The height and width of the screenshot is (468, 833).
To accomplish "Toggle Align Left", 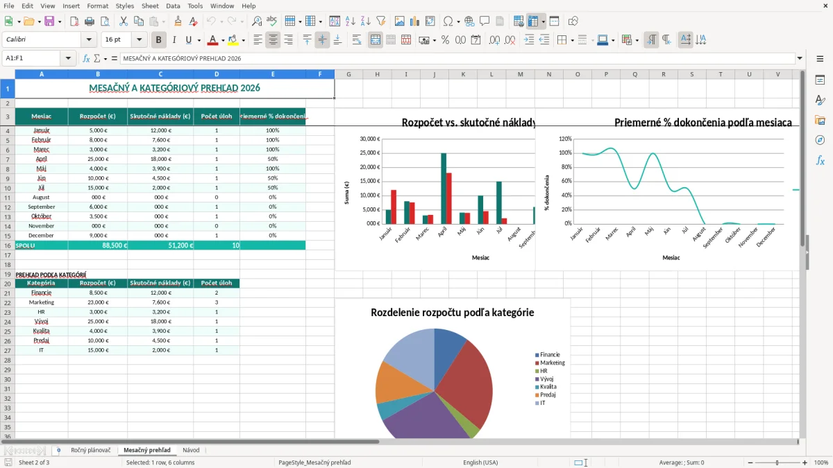I will (258, 40).
